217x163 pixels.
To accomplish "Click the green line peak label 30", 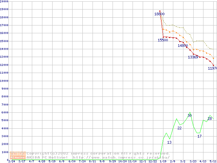I will (190, 115).
